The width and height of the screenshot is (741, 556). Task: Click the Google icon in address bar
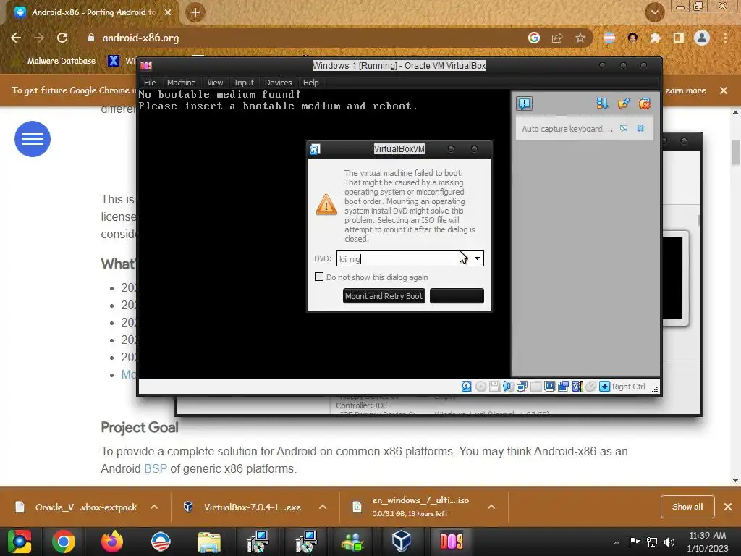534,38
